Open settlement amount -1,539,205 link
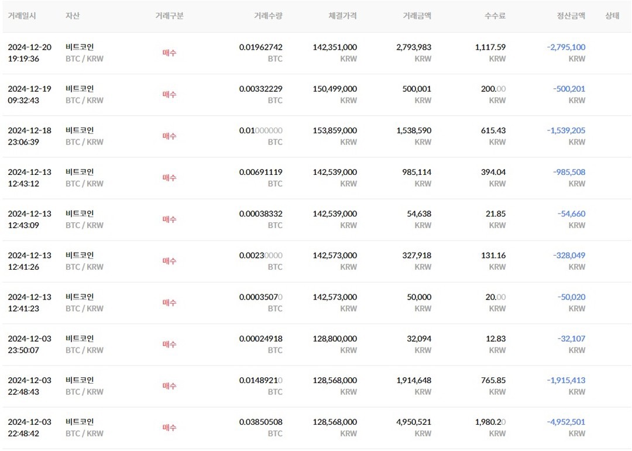This screenshot has width=632, height=451. point(566,130)
